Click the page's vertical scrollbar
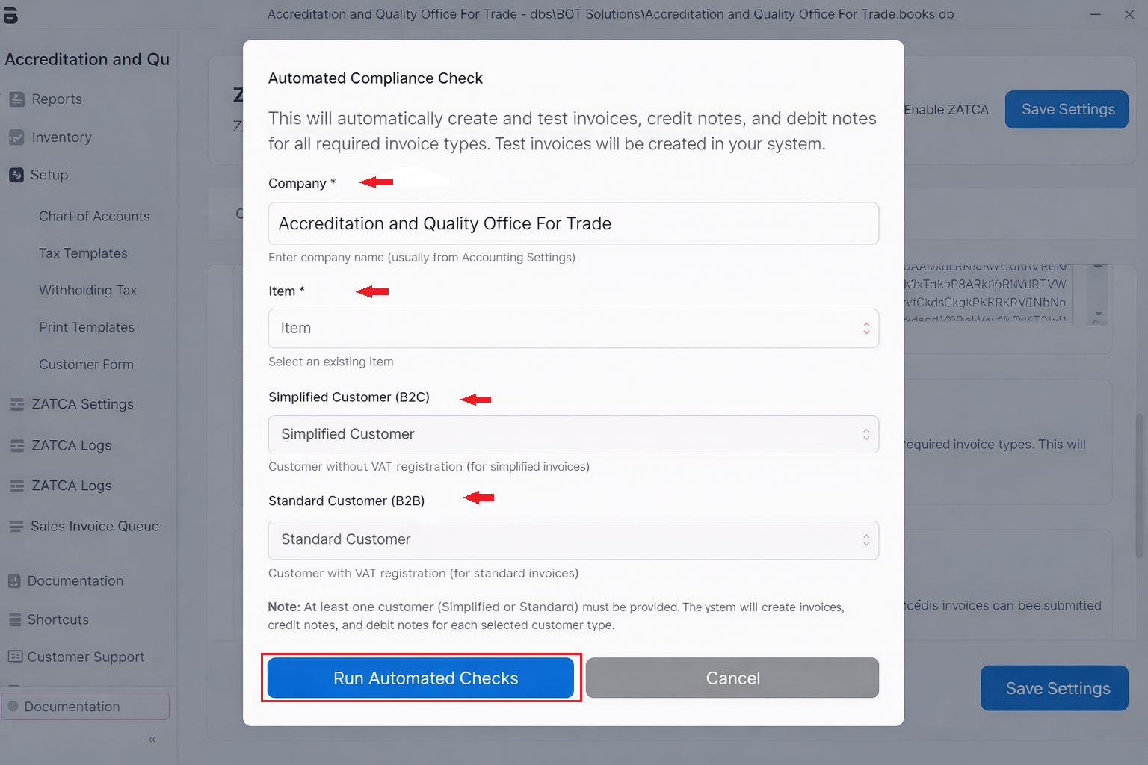 coord(1139,486)
